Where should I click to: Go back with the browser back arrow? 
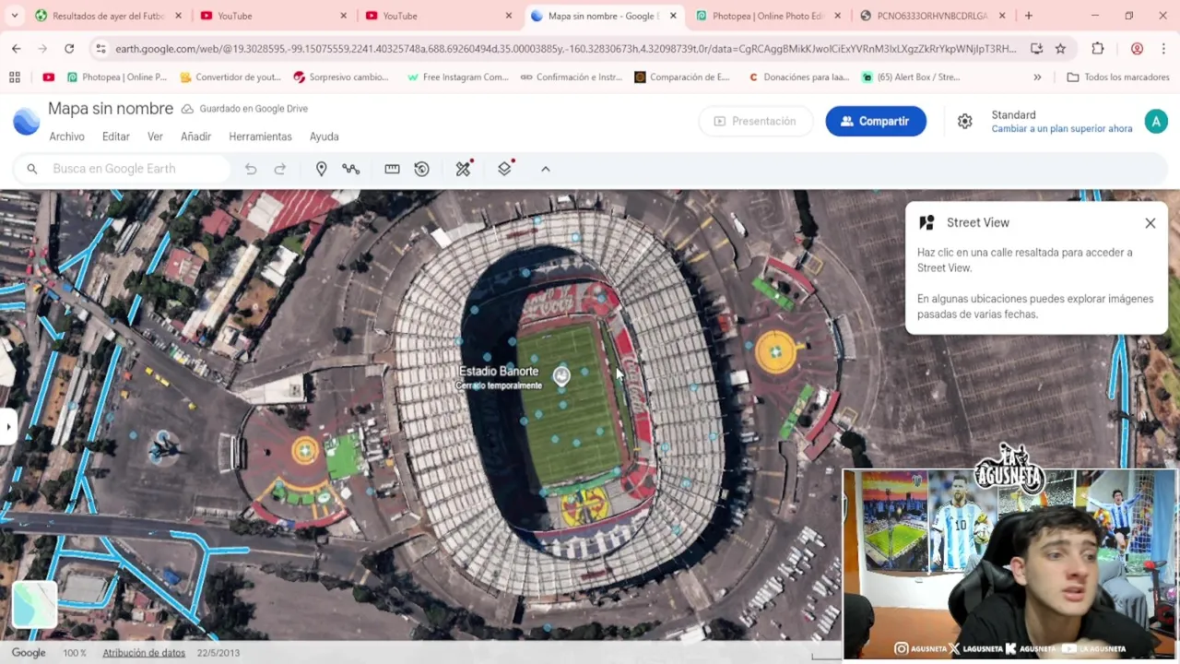pos(17,49)
